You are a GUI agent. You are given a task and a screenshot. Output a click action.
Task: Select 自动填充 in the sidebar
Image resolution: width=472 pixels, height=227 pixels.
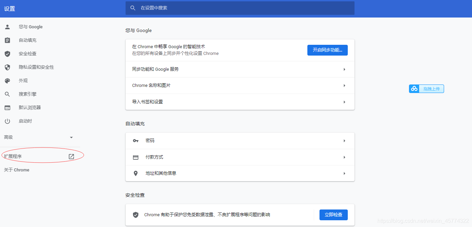28,40
